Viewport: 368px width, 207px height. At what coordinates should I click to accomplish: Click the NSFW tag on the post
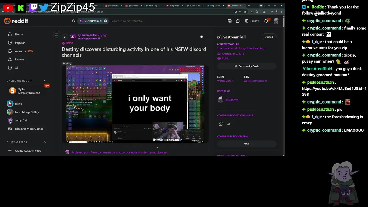[68, 43]
